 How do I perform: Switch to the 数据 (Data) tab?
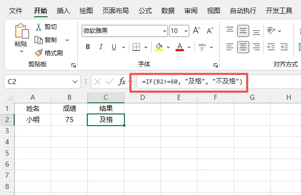point(168,11)
